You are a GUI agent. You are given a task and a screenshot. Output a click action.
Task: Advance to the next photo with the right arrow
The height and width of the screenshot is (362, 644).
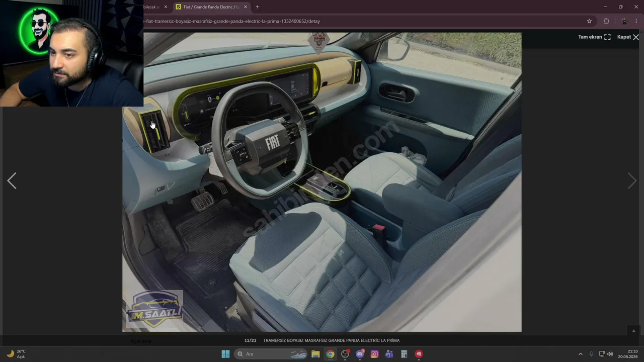632,181
